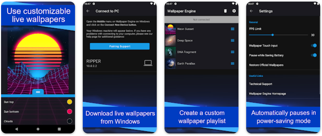
Task: Tap Android recents square button
Action: [x=59, y=129]
